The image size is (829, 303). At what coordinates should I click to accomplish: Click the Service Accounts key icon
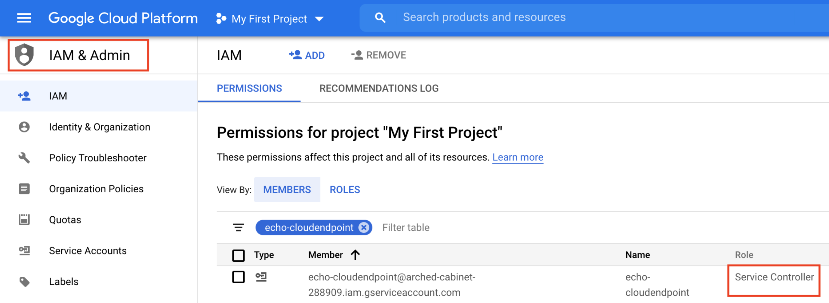[x=24, y=251]
